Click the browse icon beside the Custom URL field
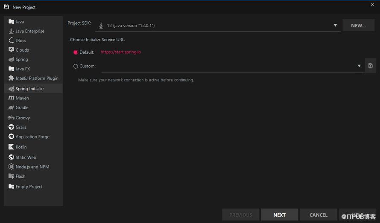380x223 pixels. [x=370, y=66]
